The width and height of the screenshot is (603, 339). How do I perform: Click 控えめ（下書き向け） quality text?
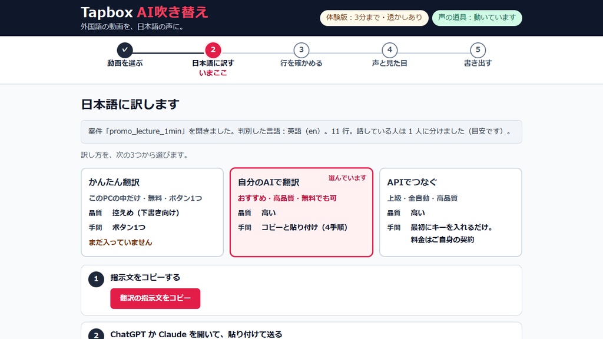pyautogui.click(x=146, y=213)
